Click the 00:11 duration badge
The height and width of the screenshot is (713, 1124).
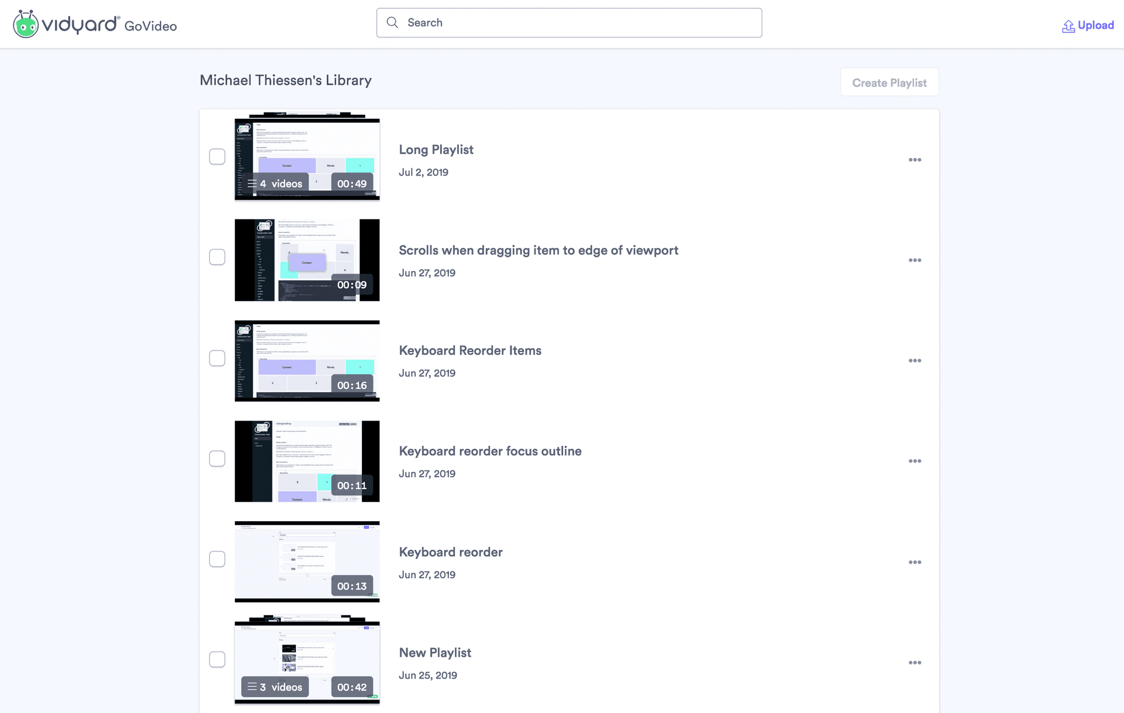pos(352,485)
